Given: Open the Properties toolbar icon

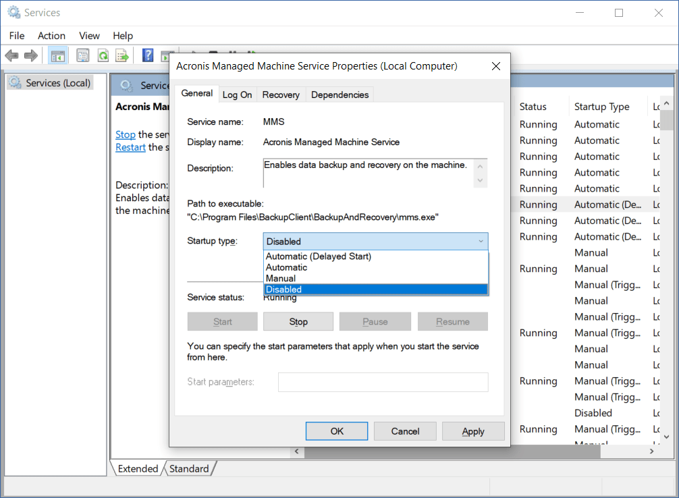Looking at the screenshot, I should click(x=83, y=55).
